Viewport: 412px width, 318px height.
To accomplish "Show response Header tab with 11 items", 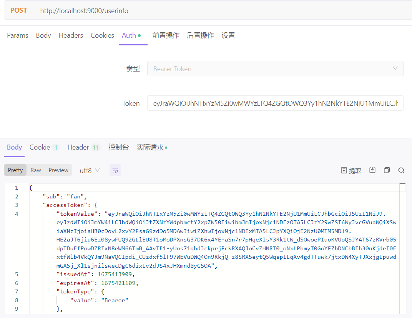I will (83, 147).
